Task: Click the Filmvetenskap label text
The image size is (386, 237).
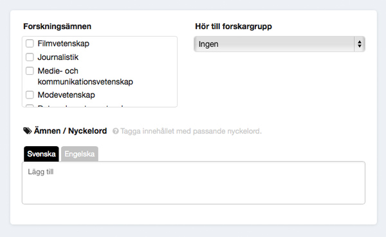Action: (x=63, y=44)
